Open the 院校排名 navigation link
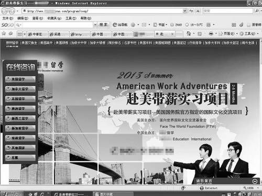Image resolution: width=262 pixels, height=196 pixels. [x=115, y=43]
